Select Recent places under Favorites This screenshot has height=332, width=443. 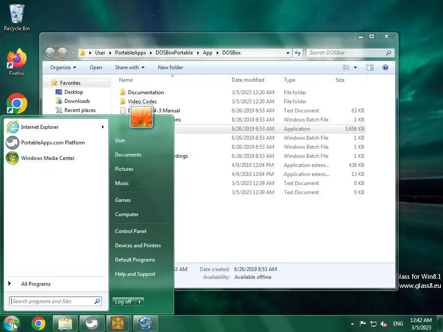point(80,110)
